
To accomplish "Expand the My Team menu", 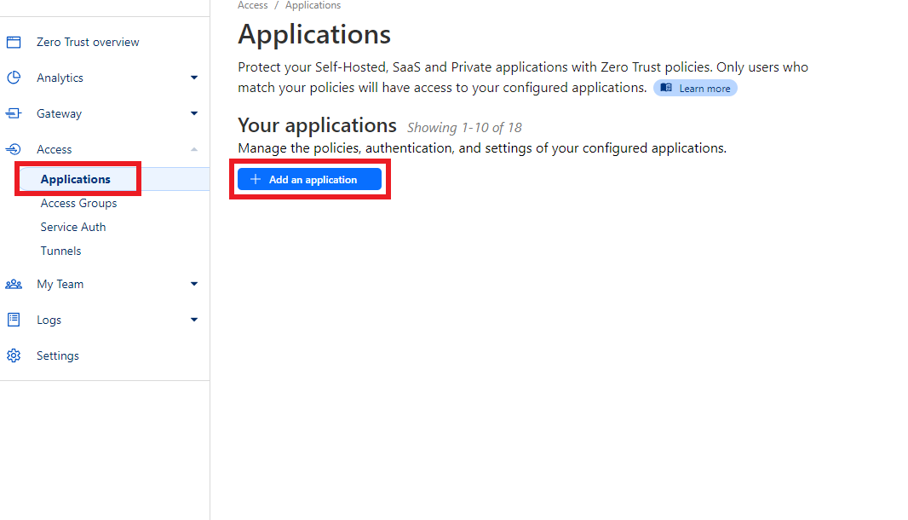I will [194, 283].
